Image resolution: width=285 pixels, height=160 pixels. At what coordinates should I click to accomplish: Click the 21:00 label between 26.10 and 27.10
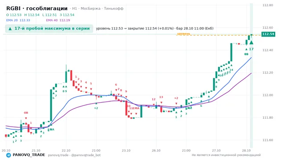coord(186,151)
